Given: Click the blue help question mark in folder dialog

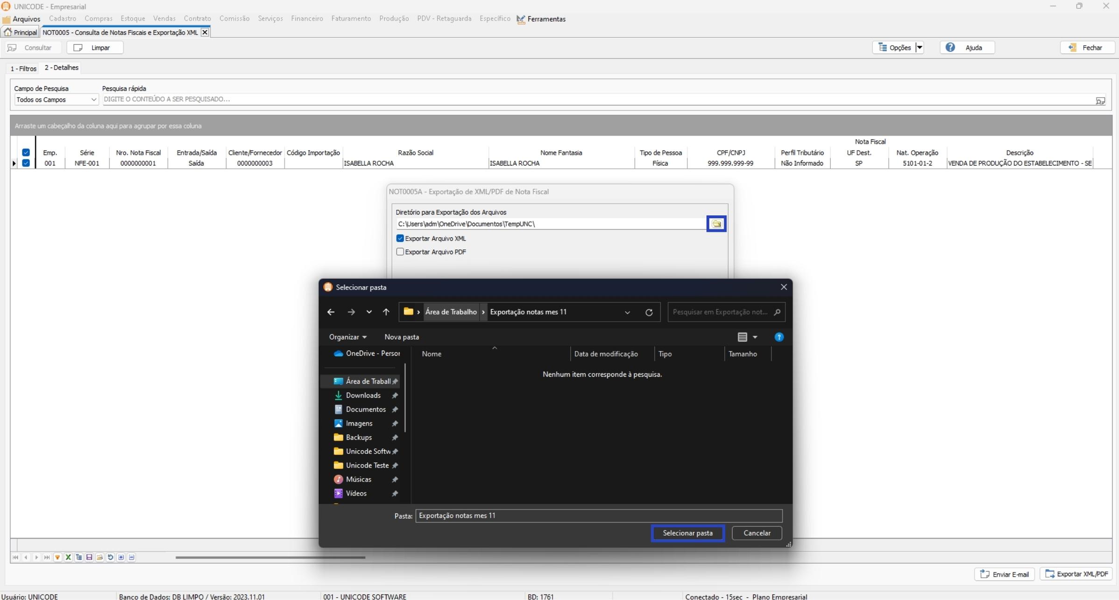Looking at the screenshot, I should (779, 337).
